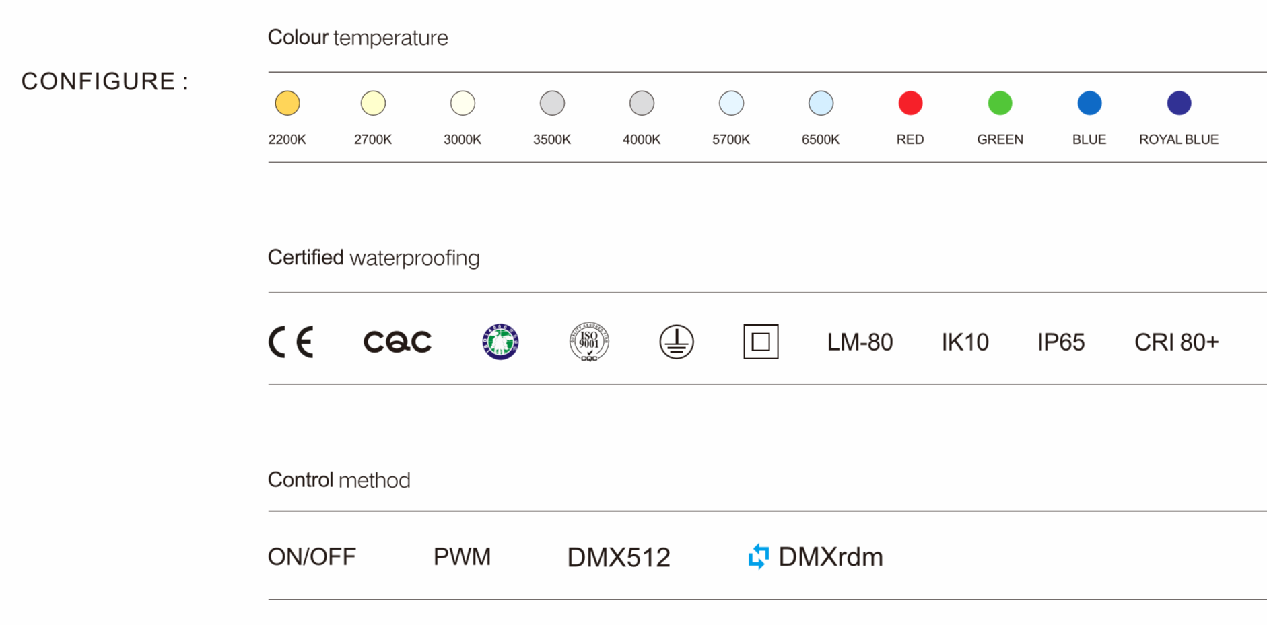Click the green and blue round emblem
This screenshot has width=1267, height=625.
(500, 342)
